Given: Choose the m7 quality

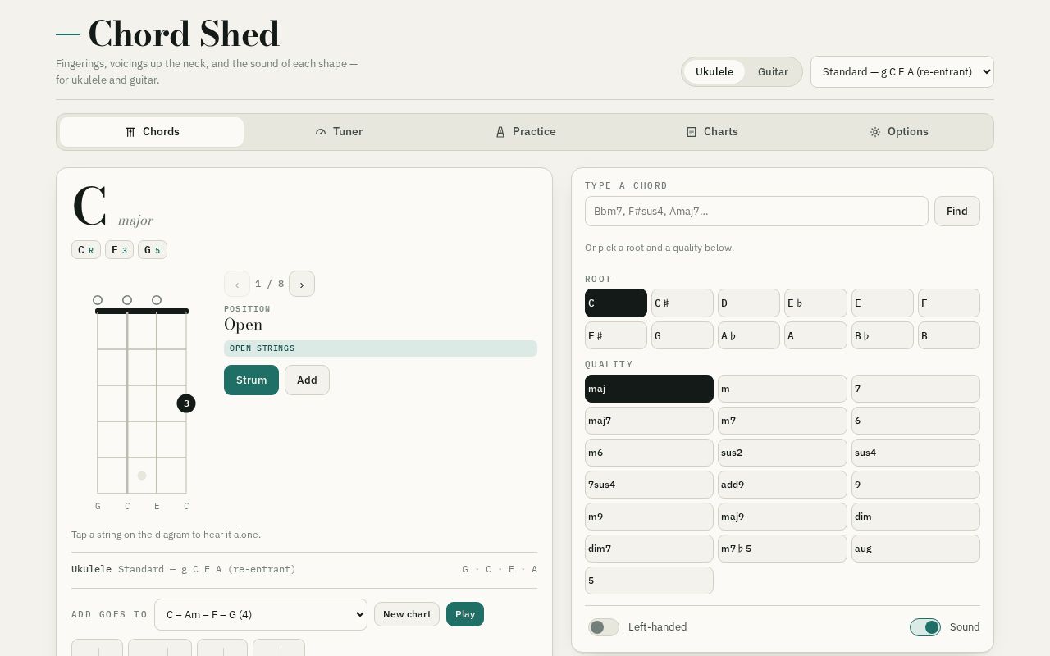Looking at the screenshot, I should click(783, 421).
